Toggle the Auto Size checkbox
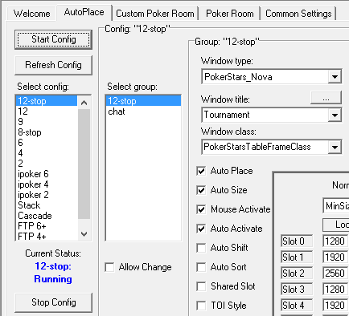Image resolution: width=349 pixels, height=316 pixels. click(x=201, y=190)
